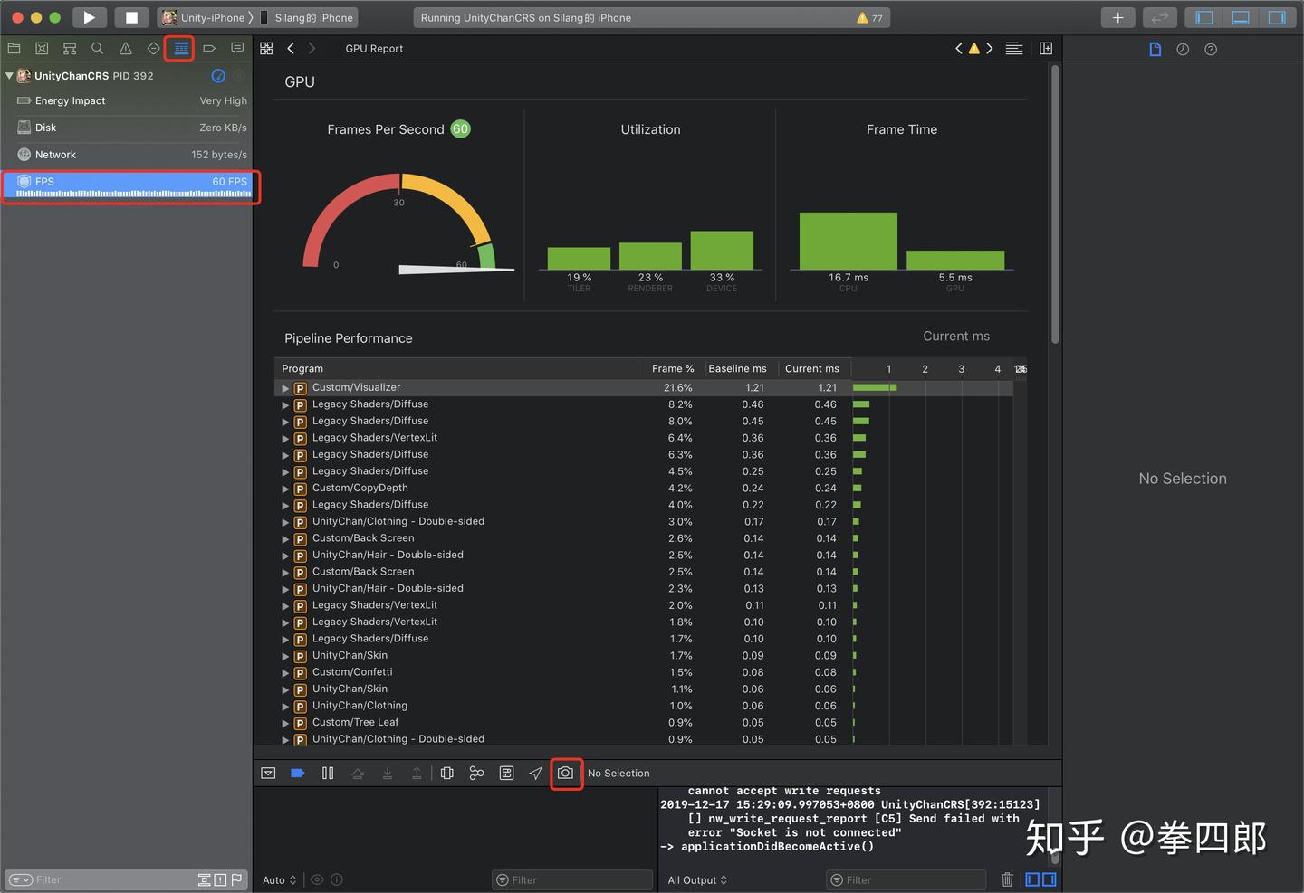Open the Issue navigator warning icon
Image resolution: width=1304 pixels, height=893 pixels.
[125, 49]
